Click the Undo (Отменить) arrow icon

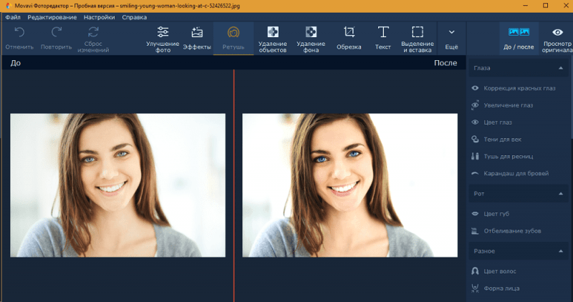click(19, 32)
